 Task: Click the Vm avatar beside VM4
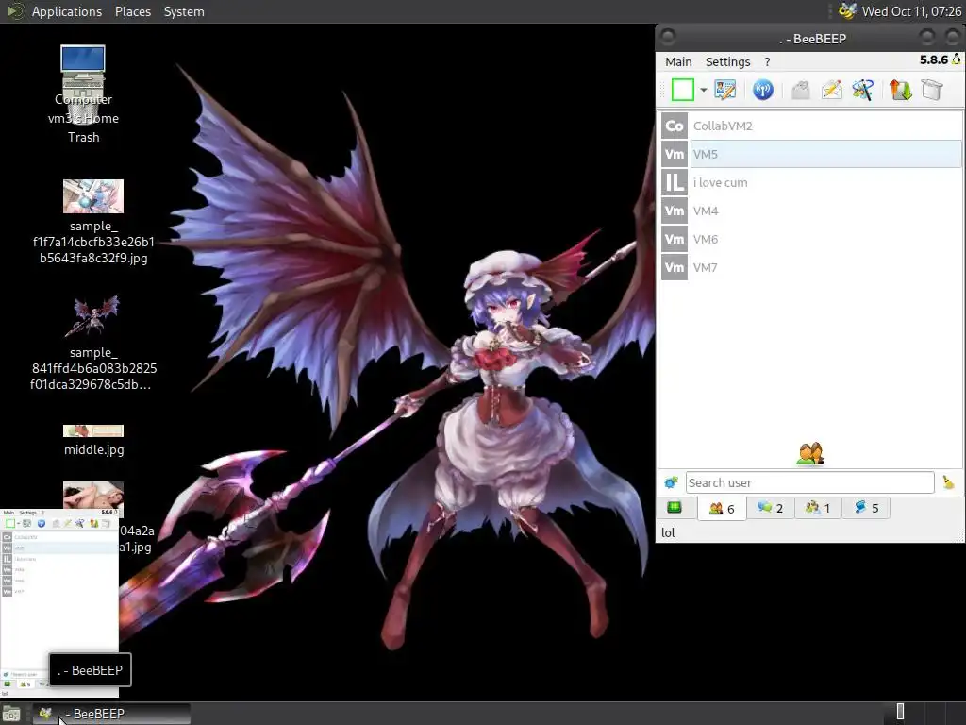coord(674,211)
